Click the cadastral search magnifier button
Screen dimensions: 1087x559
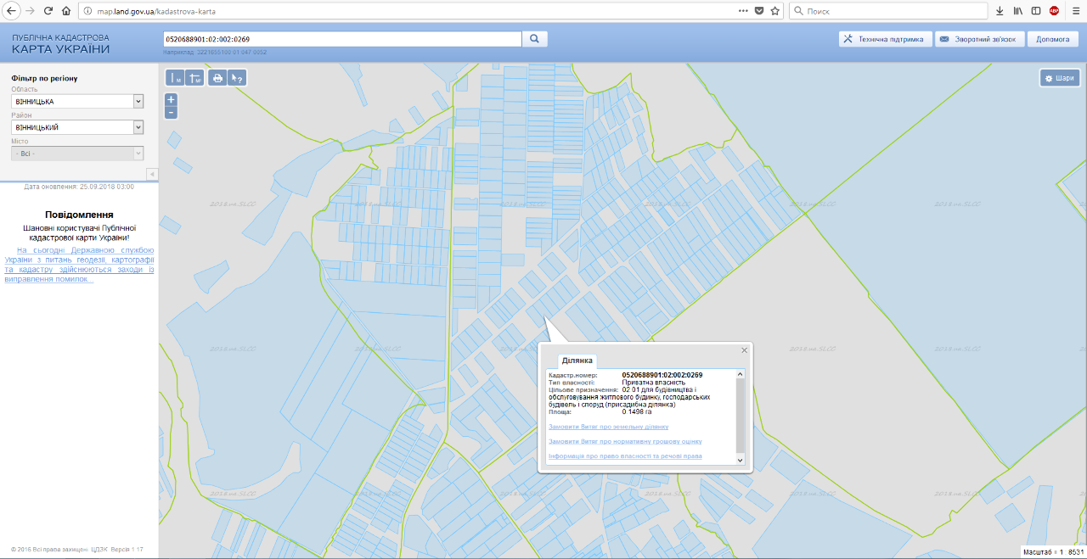[x=535, y=39]
